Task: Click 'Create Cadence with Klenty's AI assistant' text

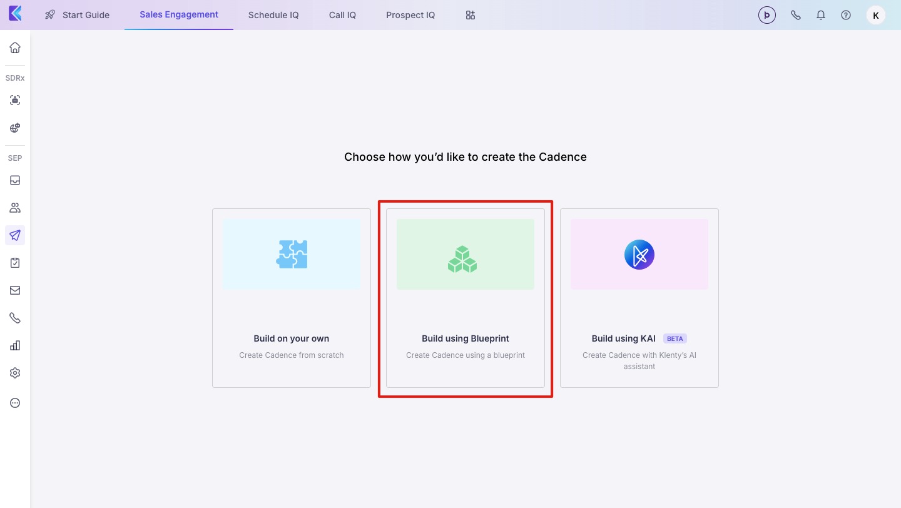Action: tap(639, 361)
